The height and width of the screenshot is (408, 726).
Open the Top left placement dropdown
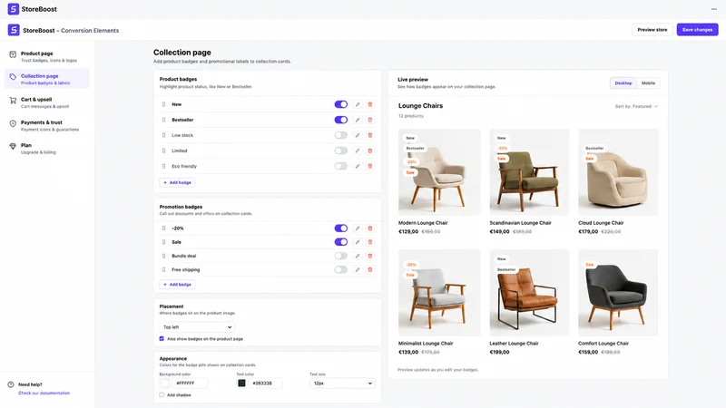(197, 327)
